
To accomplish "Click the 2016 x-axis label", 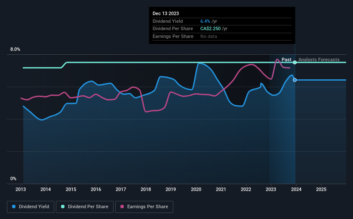I will (96, 189).
